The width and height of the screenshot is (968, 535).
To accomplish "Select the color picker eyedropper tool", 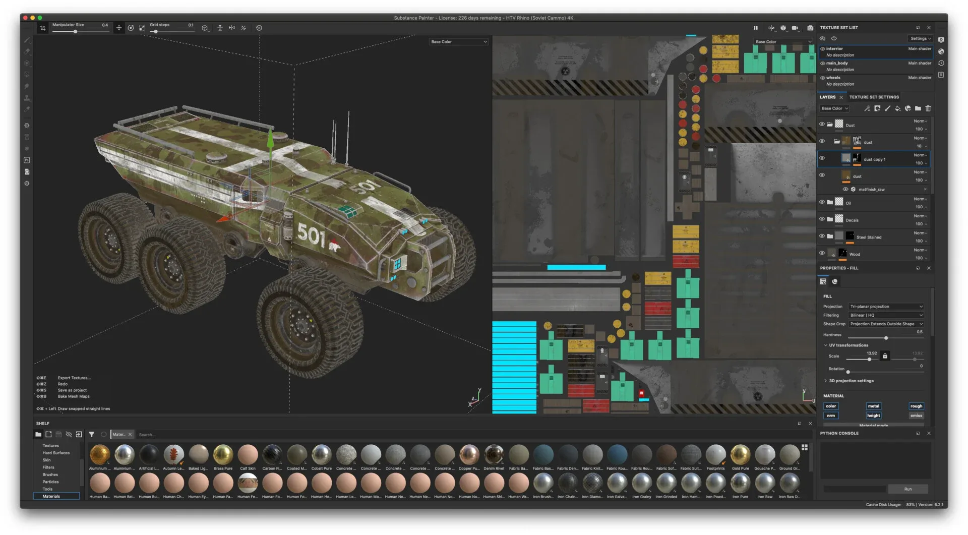I will click(27, 109).
